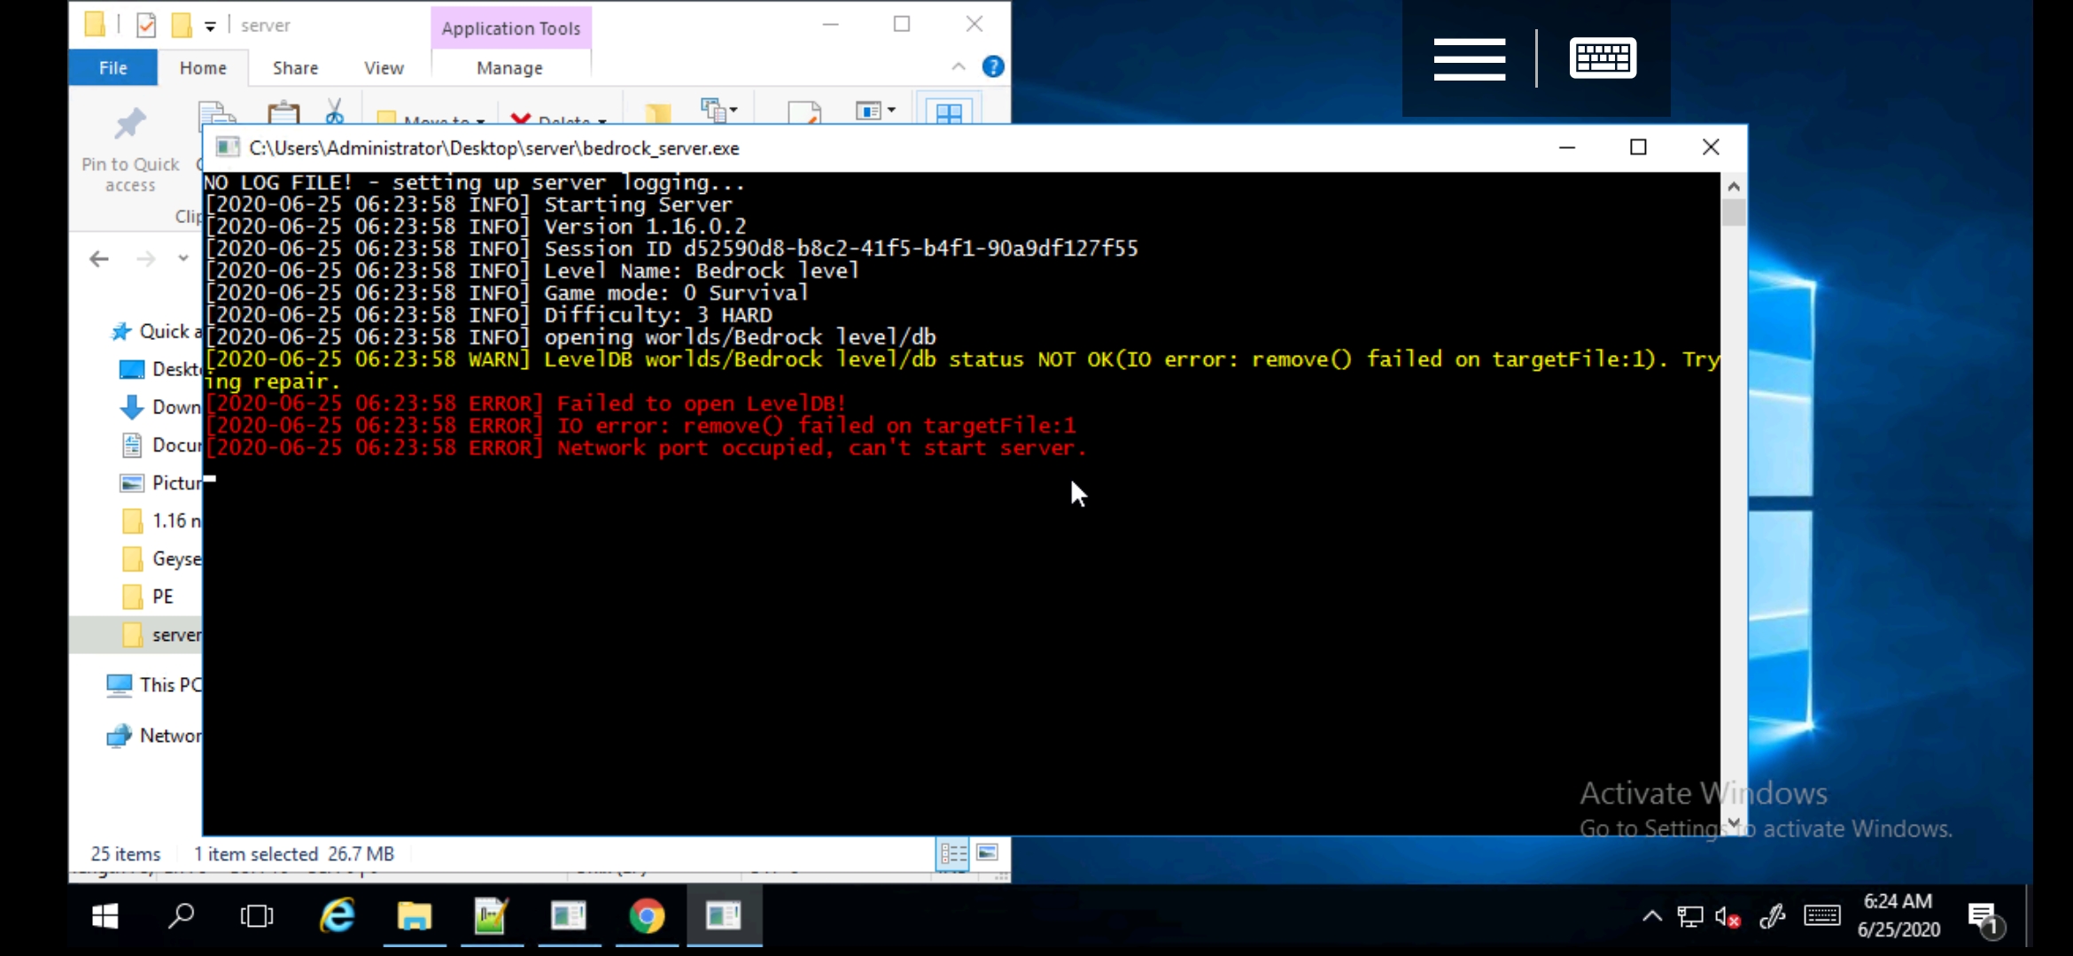2073x956 pixels.
Task: Collapse the Explorer ribbon chevron
Action: (959, 67)
